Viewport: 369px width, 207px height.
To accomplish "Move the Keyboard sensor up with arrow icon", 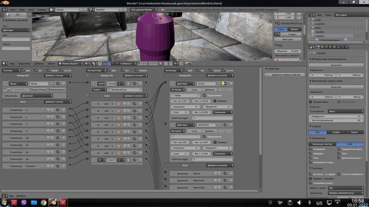I will point(48,166).
